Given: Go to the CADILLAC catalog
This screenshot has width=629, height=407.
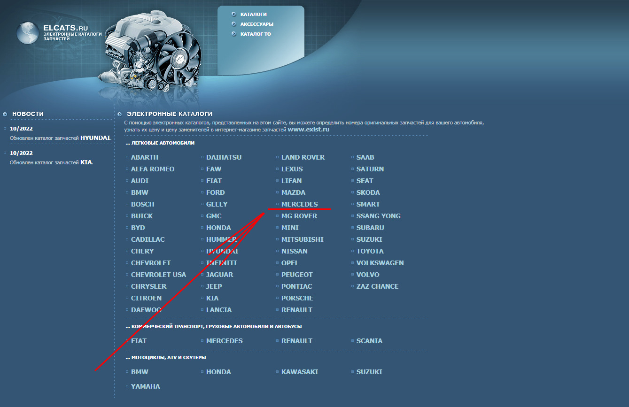Looking at the screenshot, I should [148, 239].
